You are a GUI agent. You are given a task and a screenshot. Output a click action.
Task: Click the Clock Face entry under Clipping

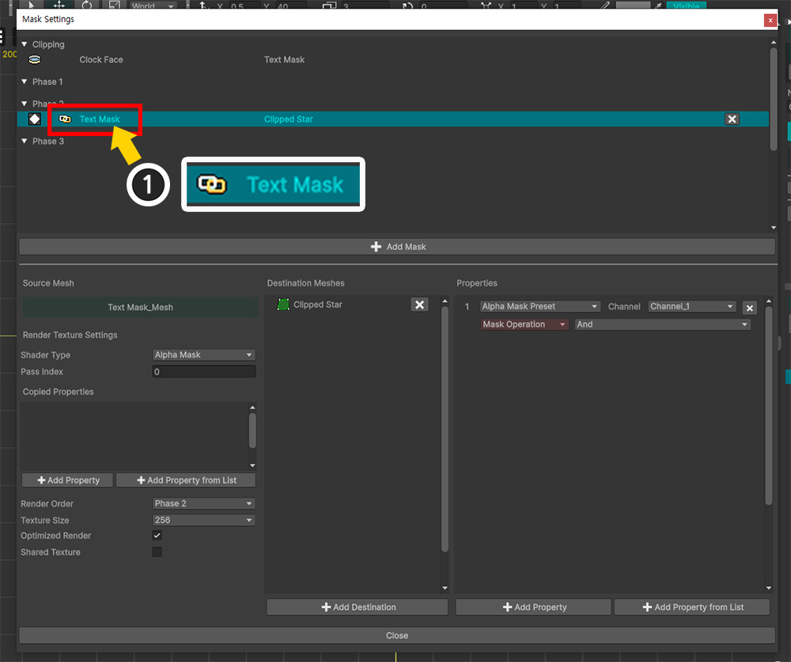pyautogui.click(x=101, y=59)
